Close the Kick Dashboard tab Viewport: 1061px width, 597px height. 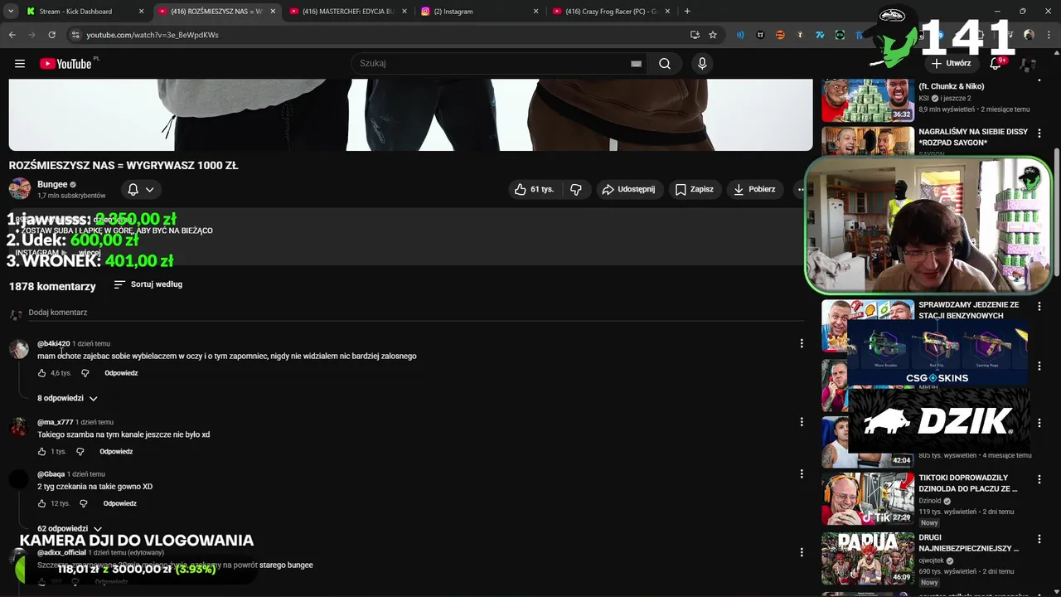coord(141,12)
